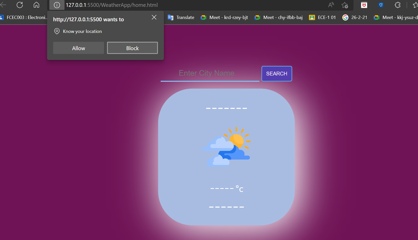Open the Extensions puzzle-piece menu
418x240 pixels.
coord(397,5)
